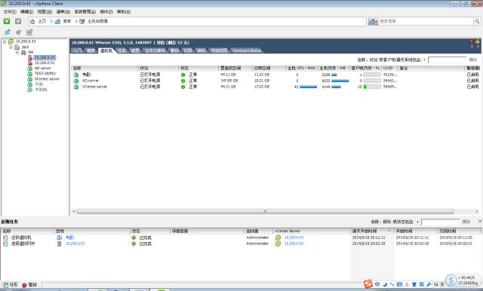This screenshot has width=483, height=291.
Task: Click the gray forward navigation button
Action: click(x=18, y=21)
